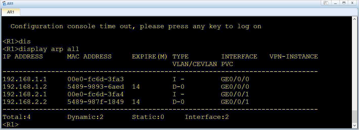Minimize the AR1 console window

coord(335,3)
